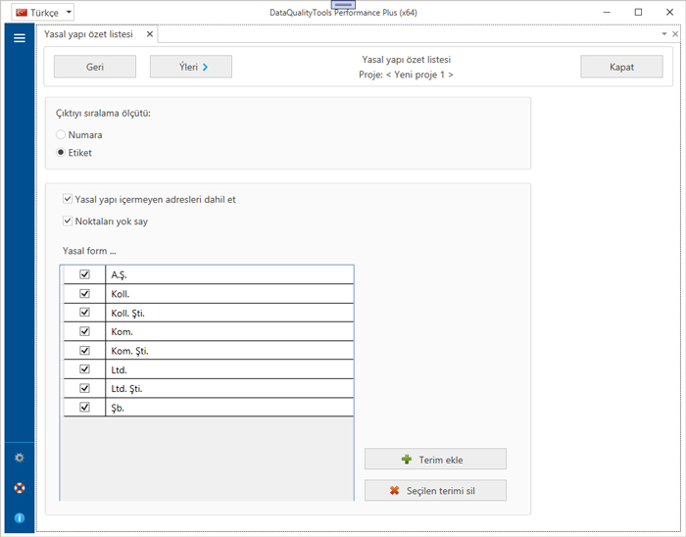Screen dimensions: 686x537
Task: Open settings gear in sidebar
Action: click(19, 458)
